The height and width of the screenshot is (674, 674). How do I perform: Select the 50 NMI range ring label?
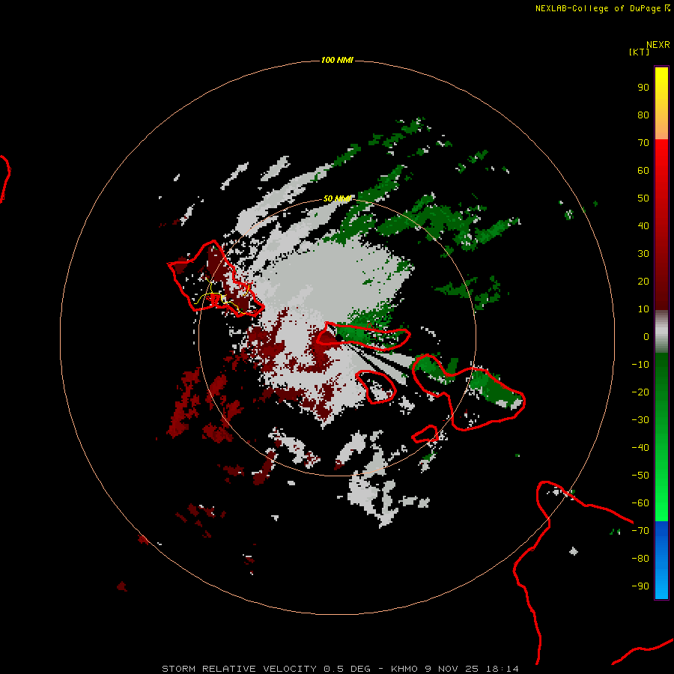(337, 198)
